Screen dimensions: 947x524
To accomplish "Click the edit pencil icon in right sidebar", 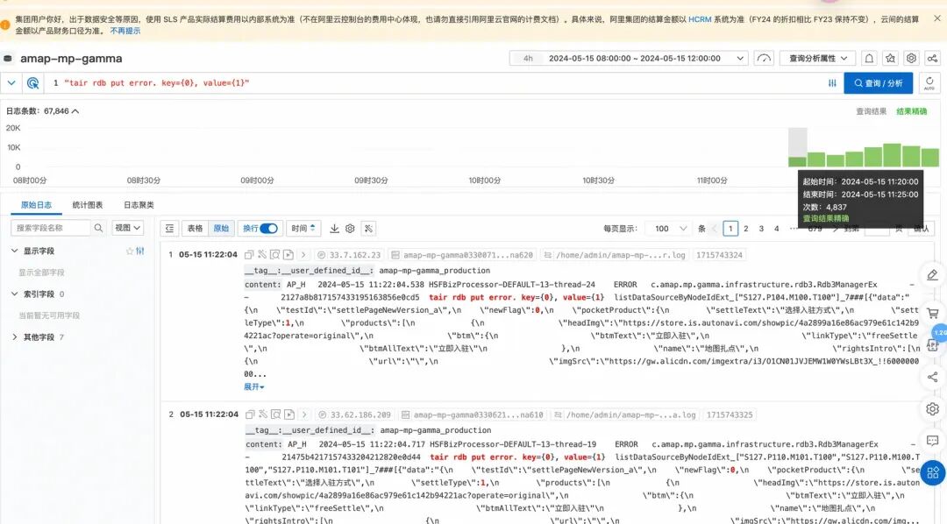I will 932,275.
